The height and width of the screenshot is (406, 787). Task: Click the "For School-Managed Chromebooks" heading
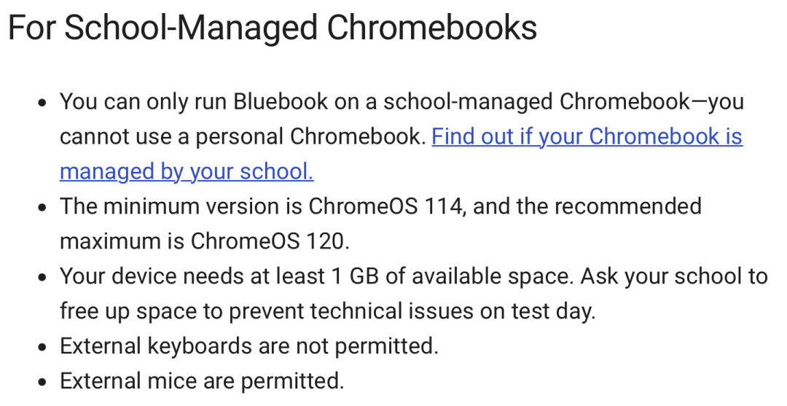point(273,27)
